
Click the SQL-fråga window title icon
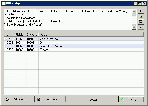[x=4, y=3]
